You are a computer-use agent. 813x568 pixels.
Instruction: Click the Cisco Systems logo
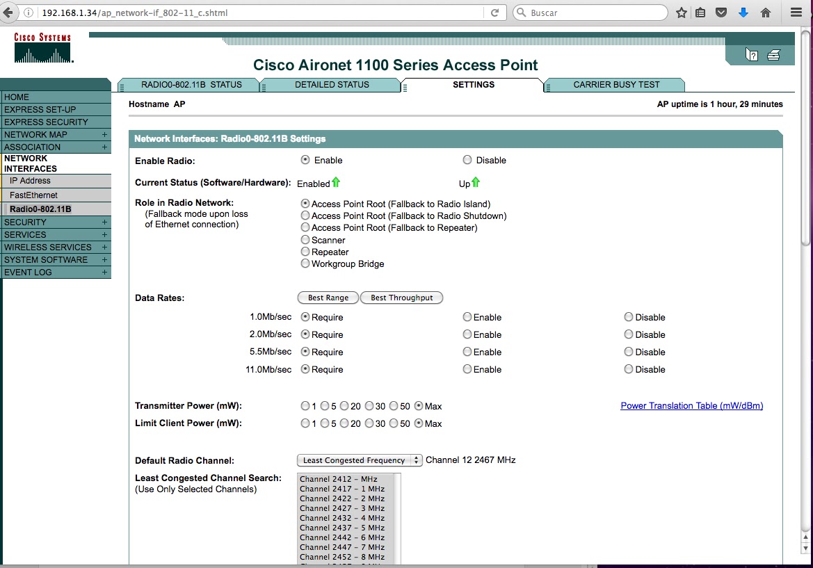(x=43, y=47)
